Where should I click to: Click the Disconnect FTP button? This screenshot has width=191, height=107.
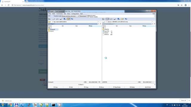[x=83, y=16]
